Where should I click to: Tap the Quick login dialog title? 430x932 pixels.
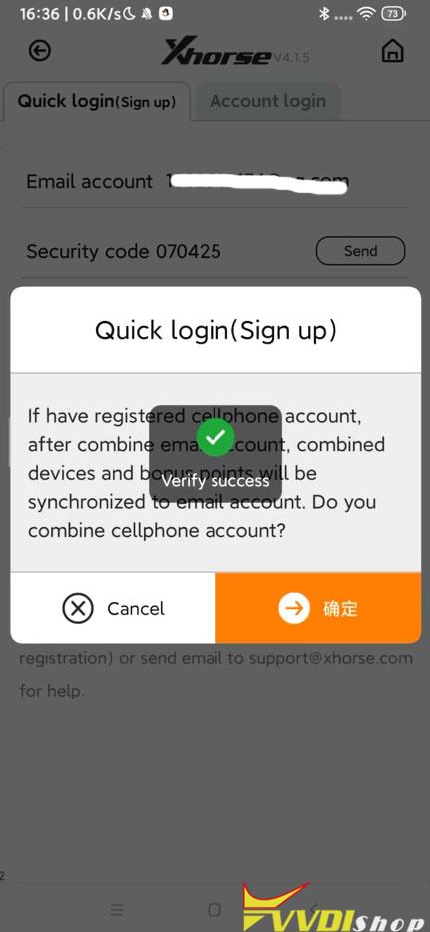215,330
